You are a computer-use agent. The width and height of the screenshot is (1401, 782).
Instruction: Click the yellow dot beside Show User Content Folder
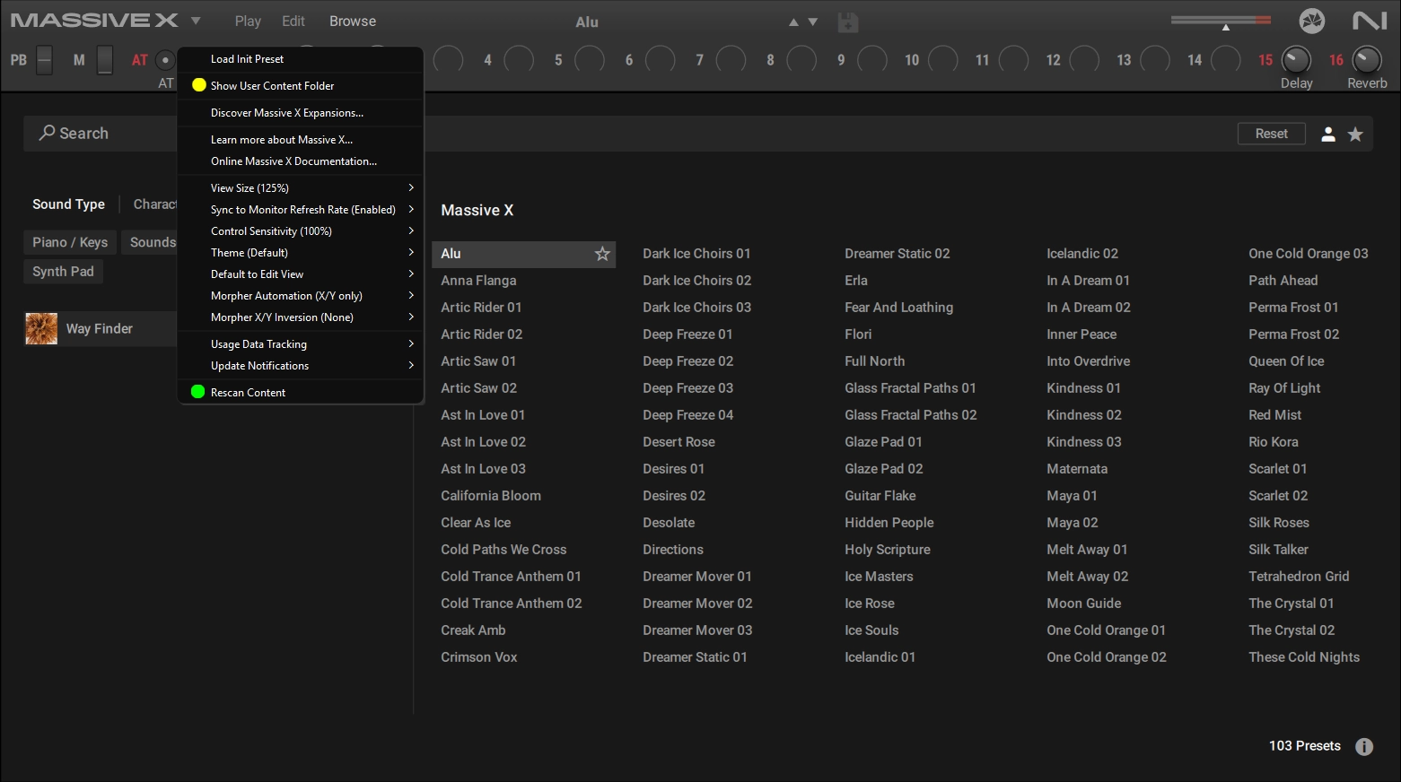pyautogui.click(x=199, y=85)
